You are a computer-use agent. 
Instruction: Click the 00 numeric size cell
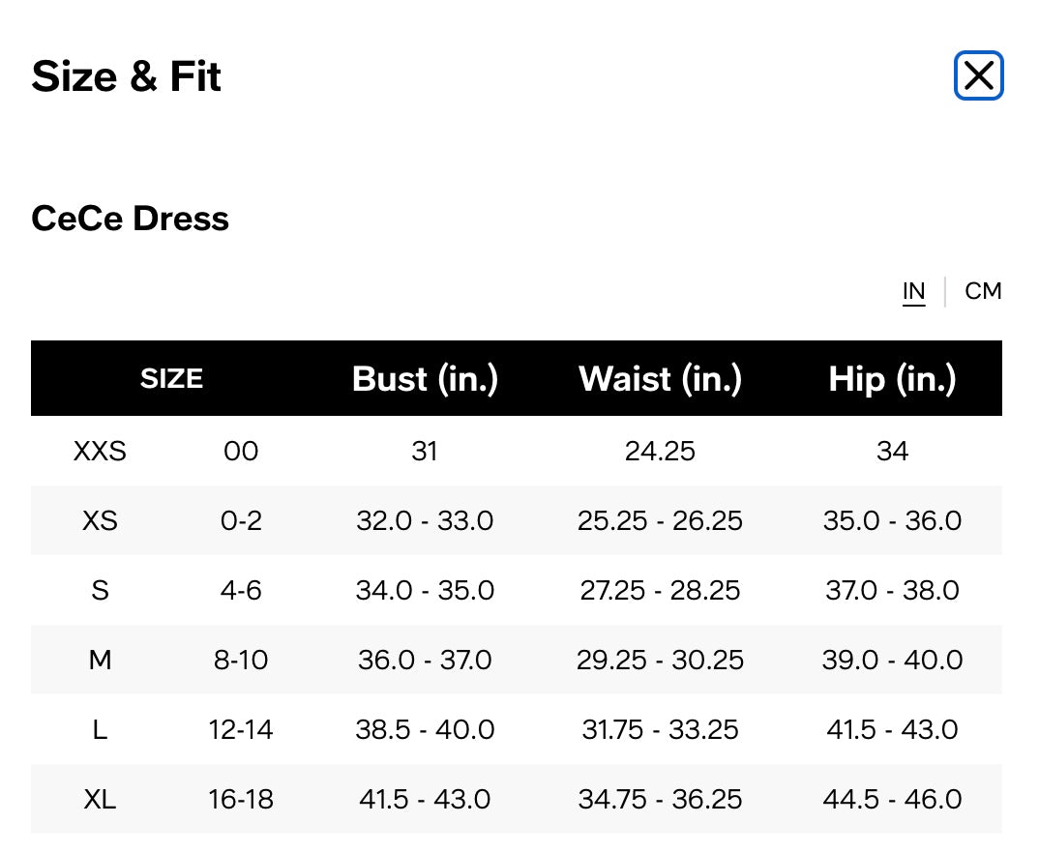click(241, 451)
